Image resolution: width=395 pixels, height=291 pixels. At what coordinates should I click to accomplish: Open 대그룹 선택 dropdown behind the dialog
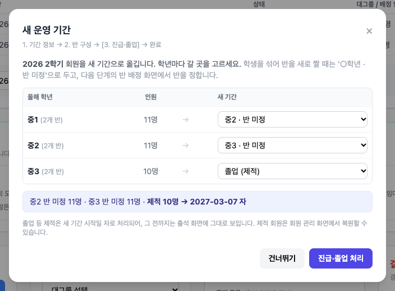111,288
